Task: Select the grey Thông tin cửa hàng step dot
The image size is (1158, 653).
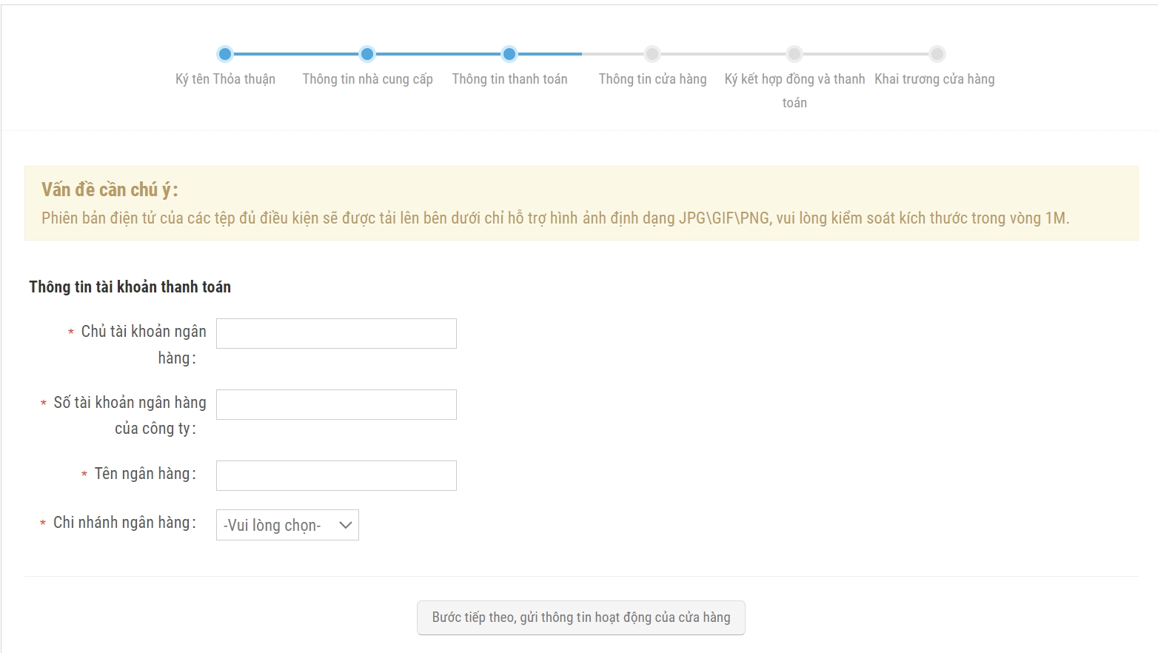Action: point(652,54)
